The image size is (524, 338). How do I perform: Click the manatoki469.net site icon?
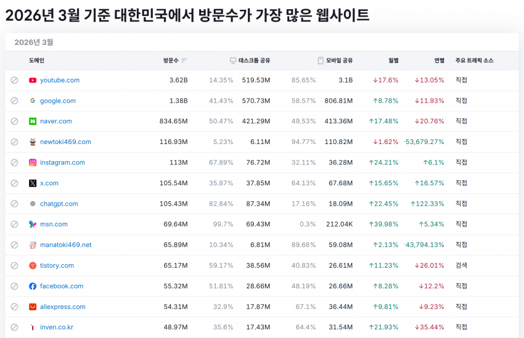click(x=33, y=245)
